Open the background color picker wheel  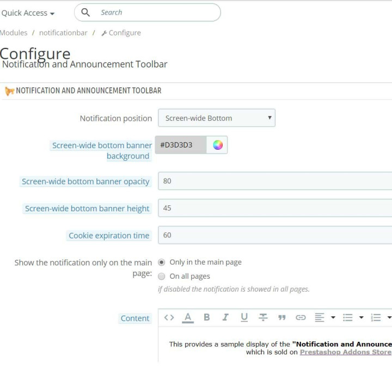point(218,145)
